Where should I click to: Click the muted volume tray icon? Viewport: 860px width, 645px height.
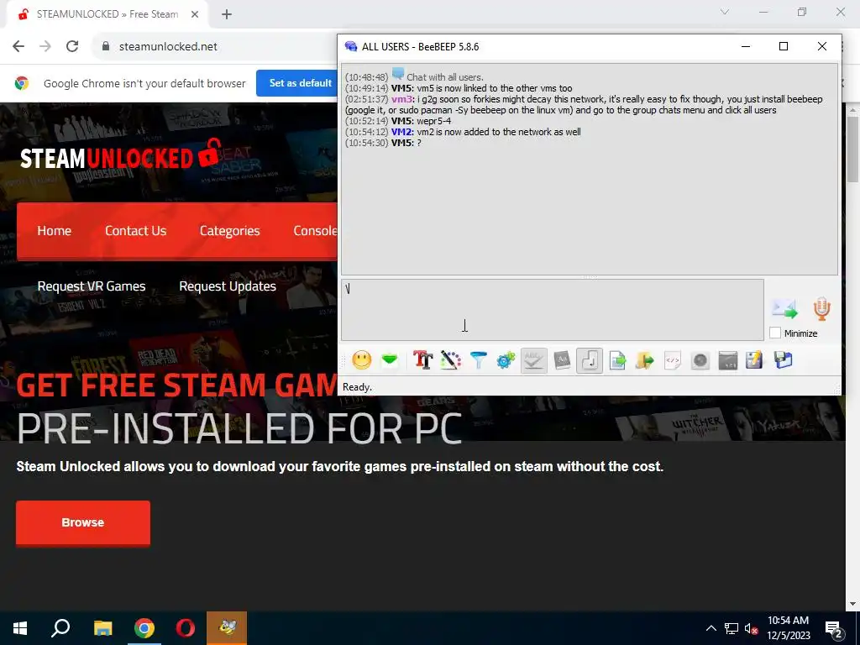[751, 628]
